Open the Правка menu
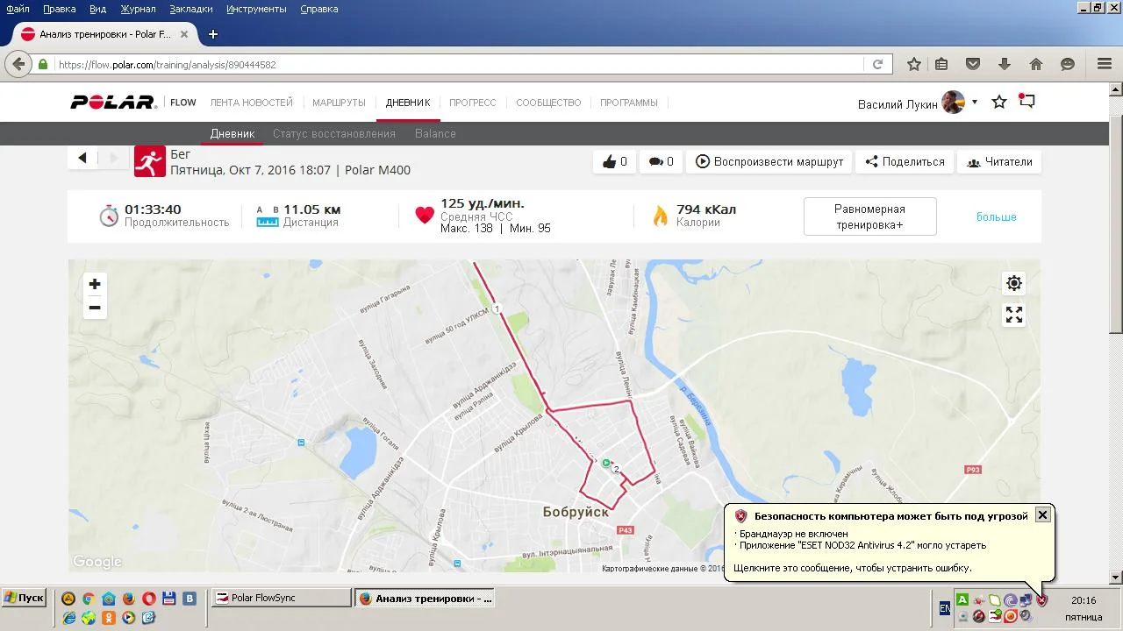This screenshot has width=1123, height=631. [x=60, y=9]
